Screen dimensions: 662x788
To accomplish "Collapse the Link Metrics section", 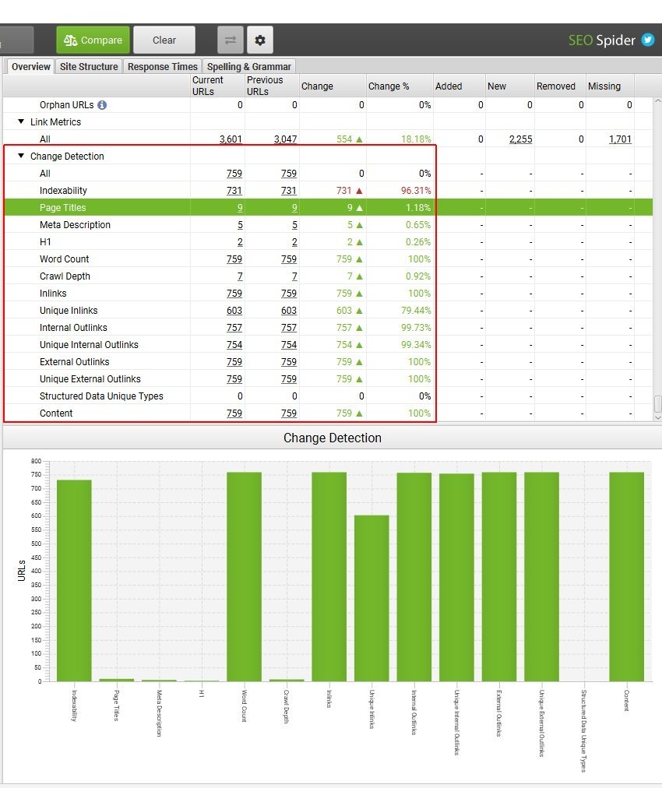I will [x=21, y=122].
